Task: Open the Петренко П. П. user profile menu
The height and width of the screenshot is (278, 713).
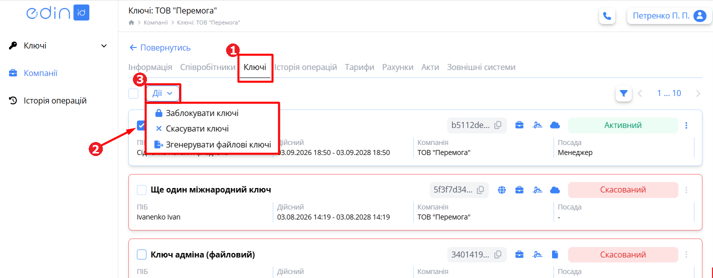Action: [x=669, y=16]
